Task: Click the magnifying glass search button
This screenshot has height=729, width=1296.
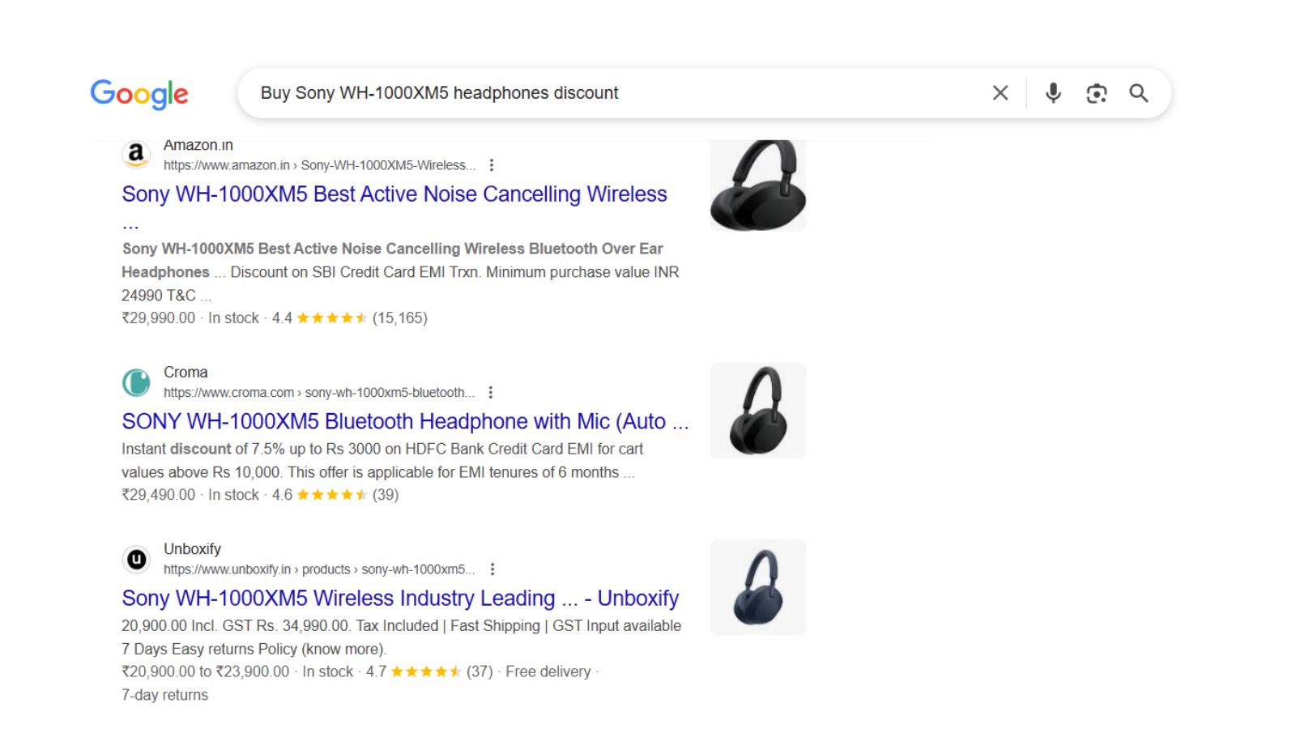Action: (x=1139, y=93)
